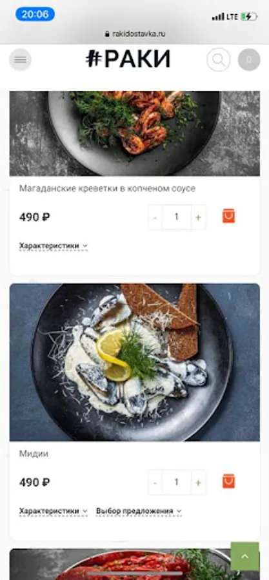Tap the green back-to-top arrow button
269x580 pixels.
[x=244, y=556]
